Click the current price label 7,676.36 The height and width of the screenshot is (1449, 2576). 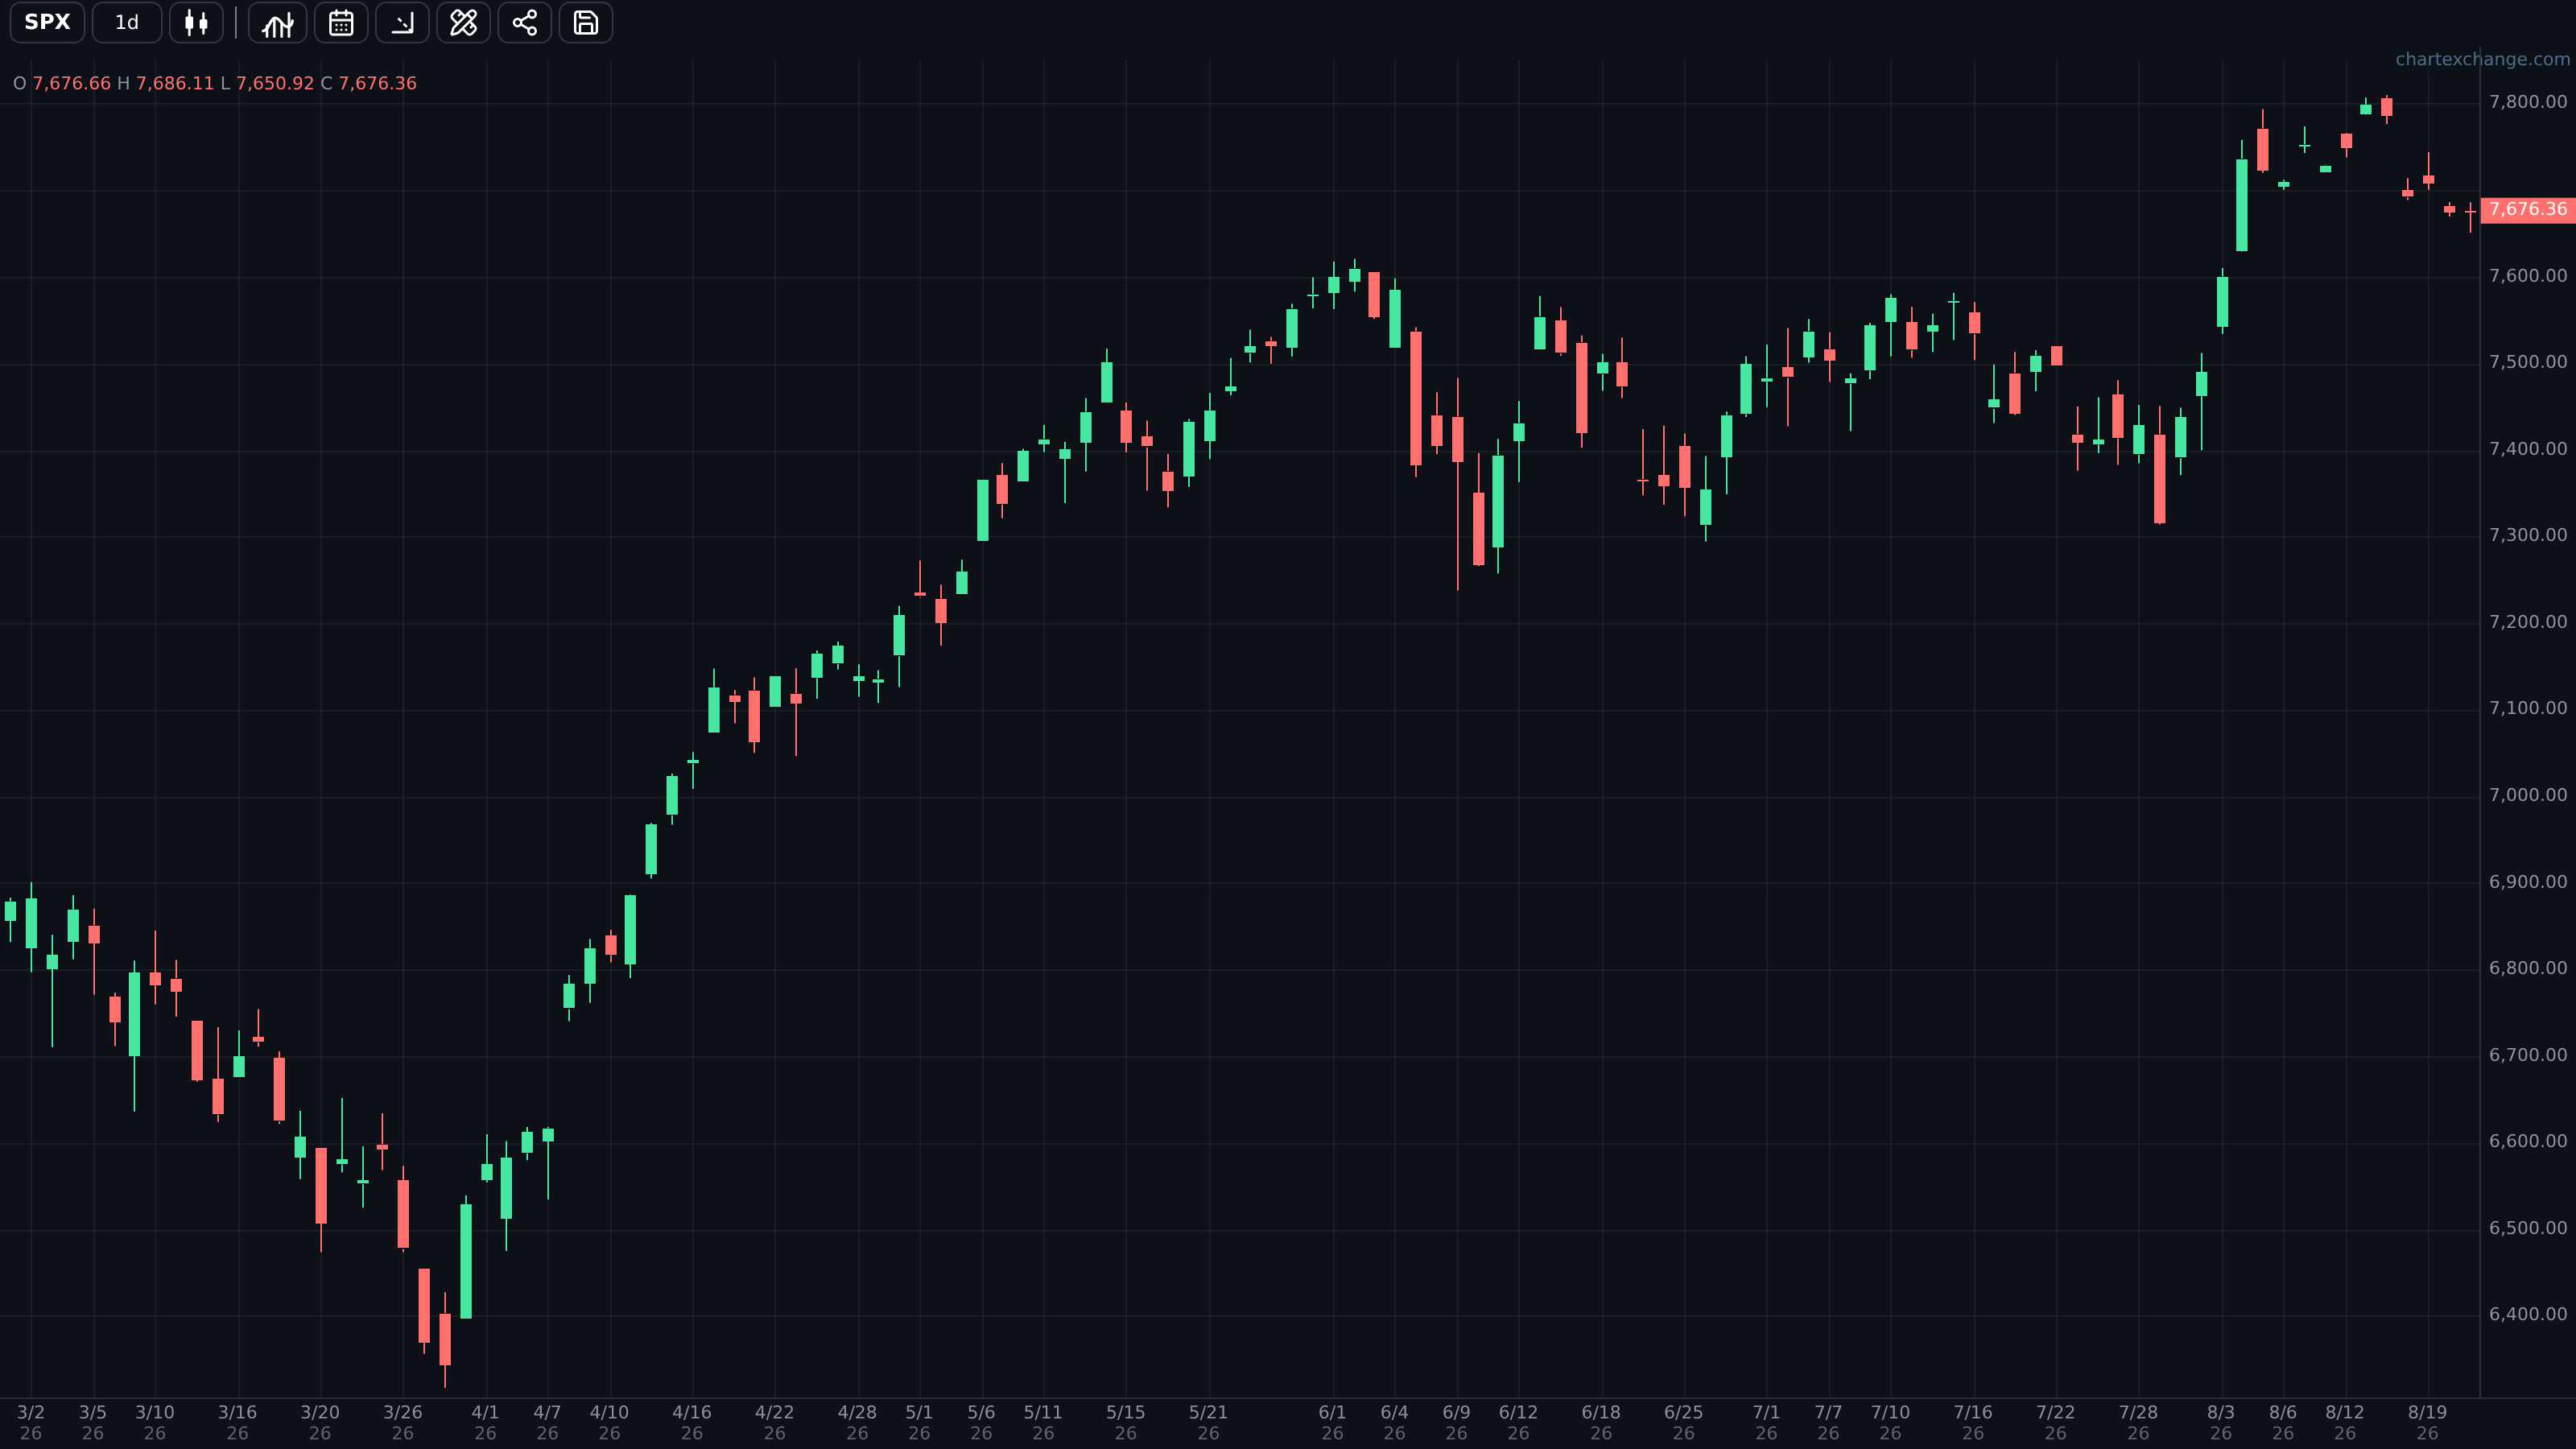pos(2527,209)
